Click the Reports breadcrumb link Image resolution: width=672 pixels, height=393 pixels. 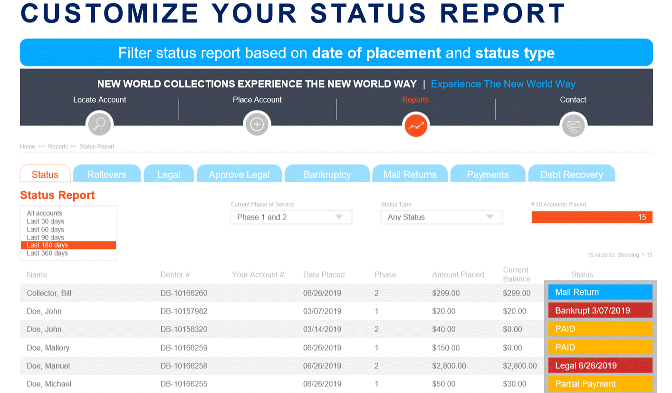point(58,146)
